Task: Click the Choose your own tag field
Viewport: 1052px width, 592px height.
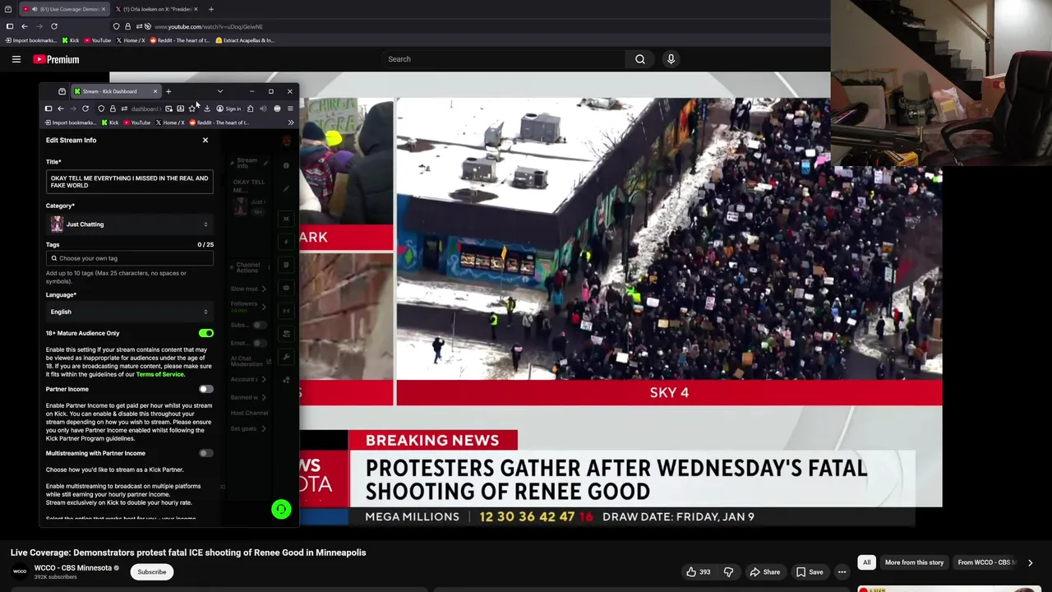Action: coord(130,258)
